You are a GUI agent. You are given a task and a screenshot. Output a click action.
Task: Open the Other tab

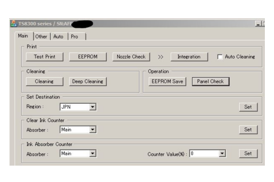click(x=42, y=36)
